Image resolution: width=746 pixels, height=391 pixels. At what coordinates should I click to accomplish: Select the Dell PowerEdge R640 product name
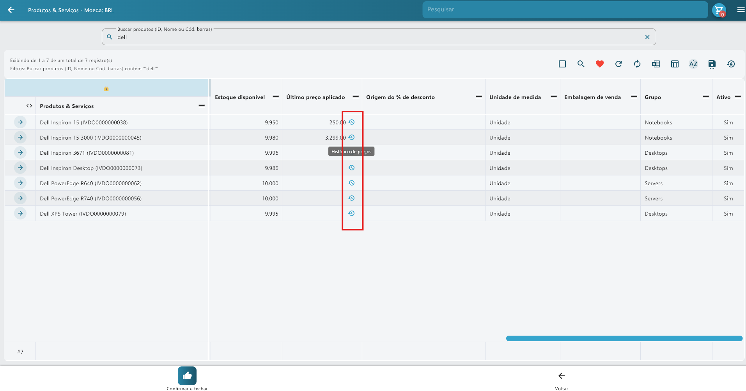point(90,183)
